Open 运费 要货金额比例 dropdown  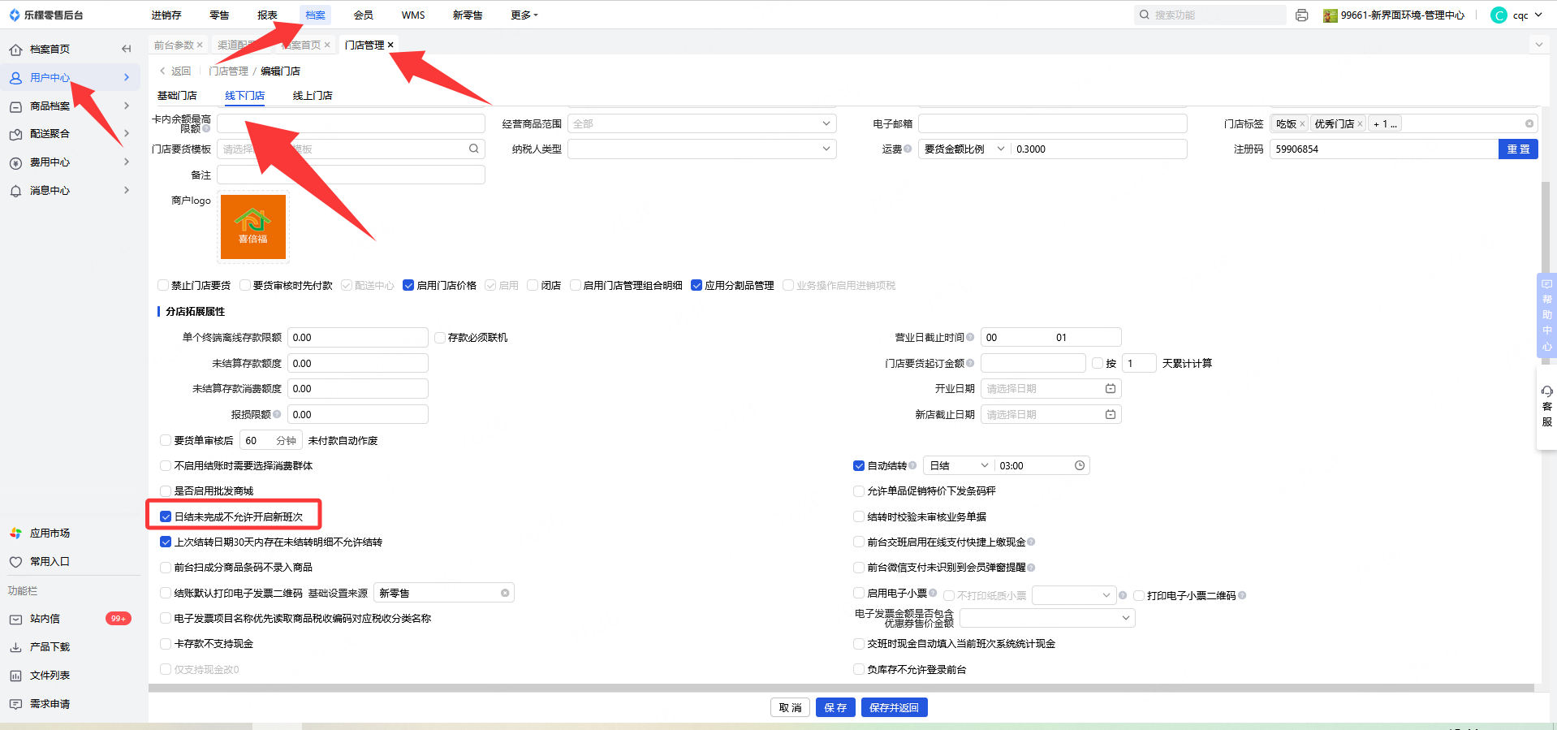point(964,149)
